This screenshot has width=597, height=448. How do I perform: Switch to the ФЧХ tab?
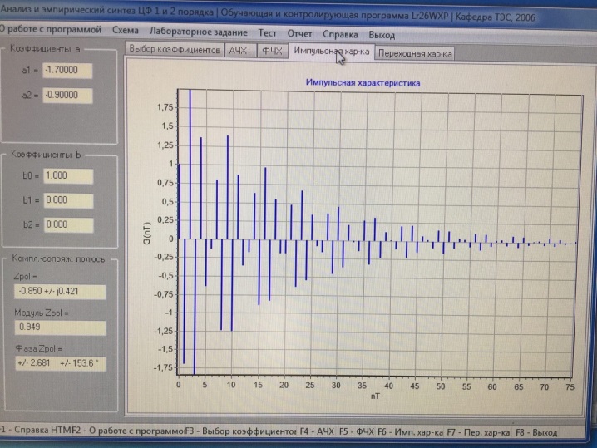[x=272, y=51]
